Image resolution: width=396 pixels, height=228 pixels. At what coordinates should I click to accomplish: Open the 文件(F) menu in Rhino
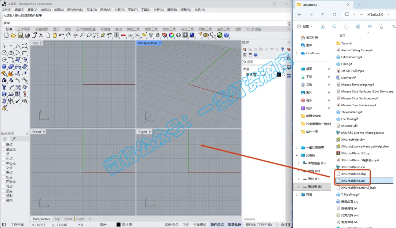click(7, 10)
